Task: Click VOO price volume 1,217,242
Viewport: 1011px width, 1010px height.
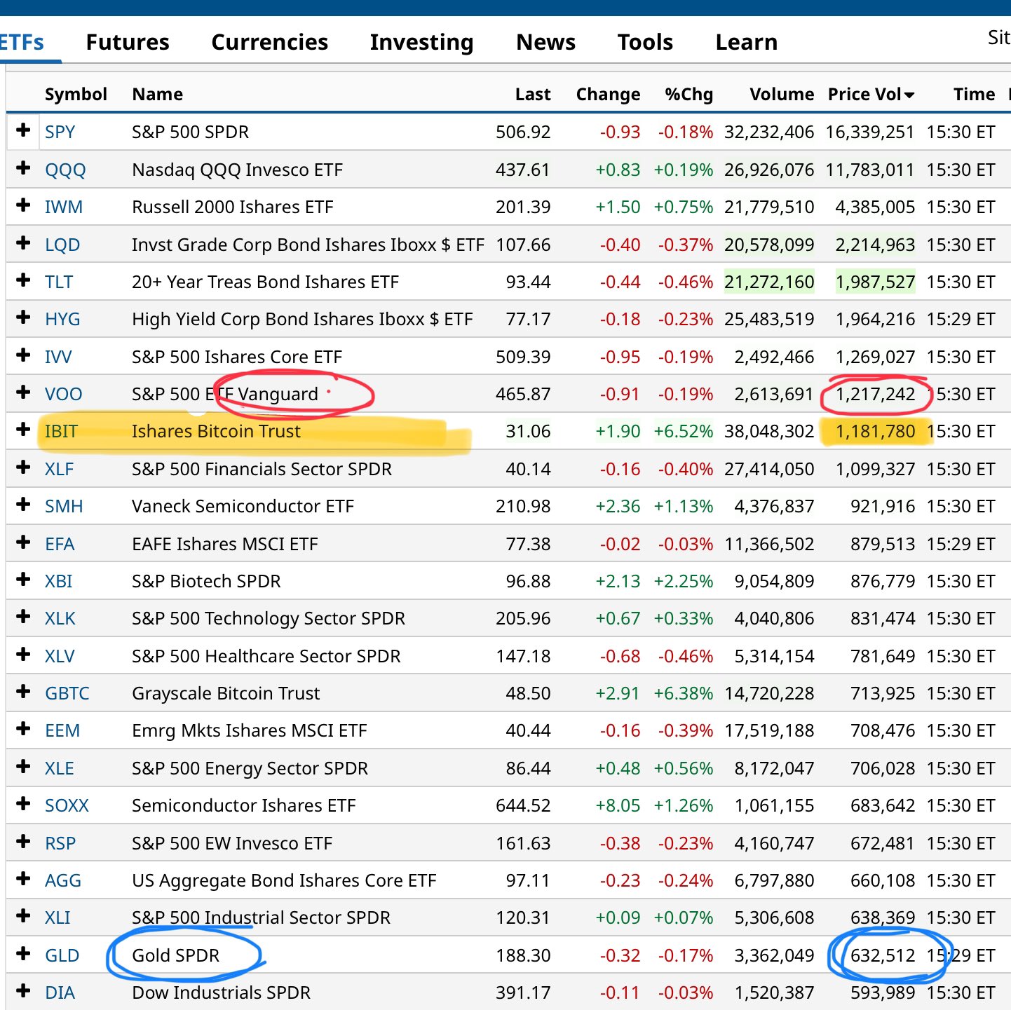Action: [875, 394]
